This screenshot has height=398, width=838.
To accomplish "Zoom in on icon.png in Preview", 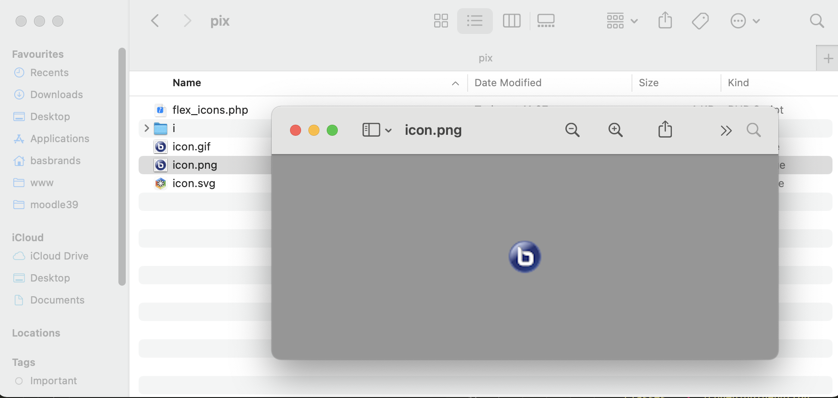I will [615, 130].
